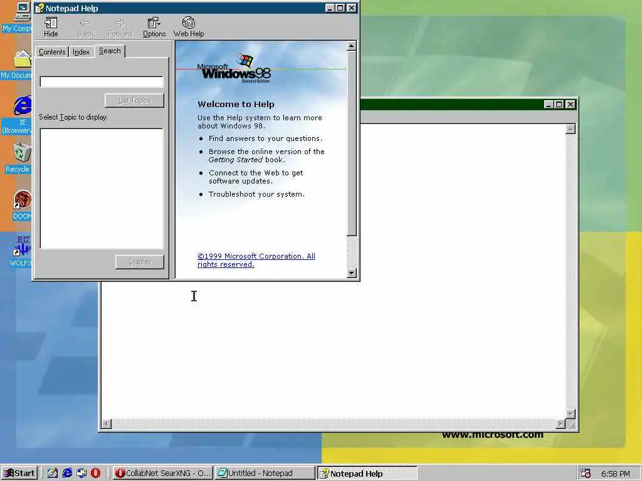Click Notepad's vertical scroll-down arrow
The image size is (642, 481).
[571, 414]
